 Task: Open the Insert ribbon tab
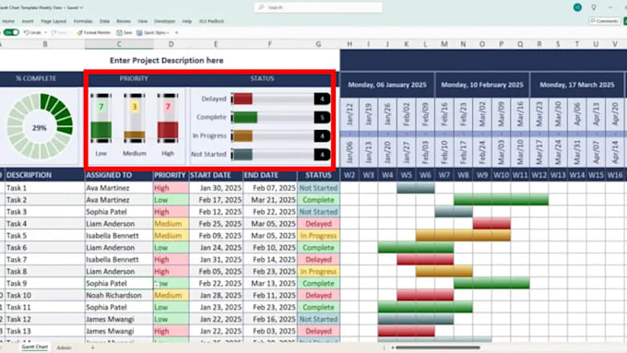[28, 21]
